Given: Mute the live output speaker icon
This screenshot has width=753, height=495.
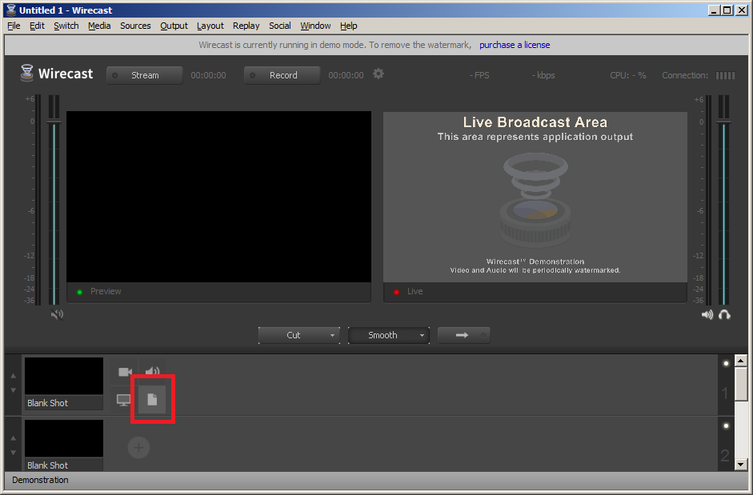Looking at the screenshot, I should point(707,315).
